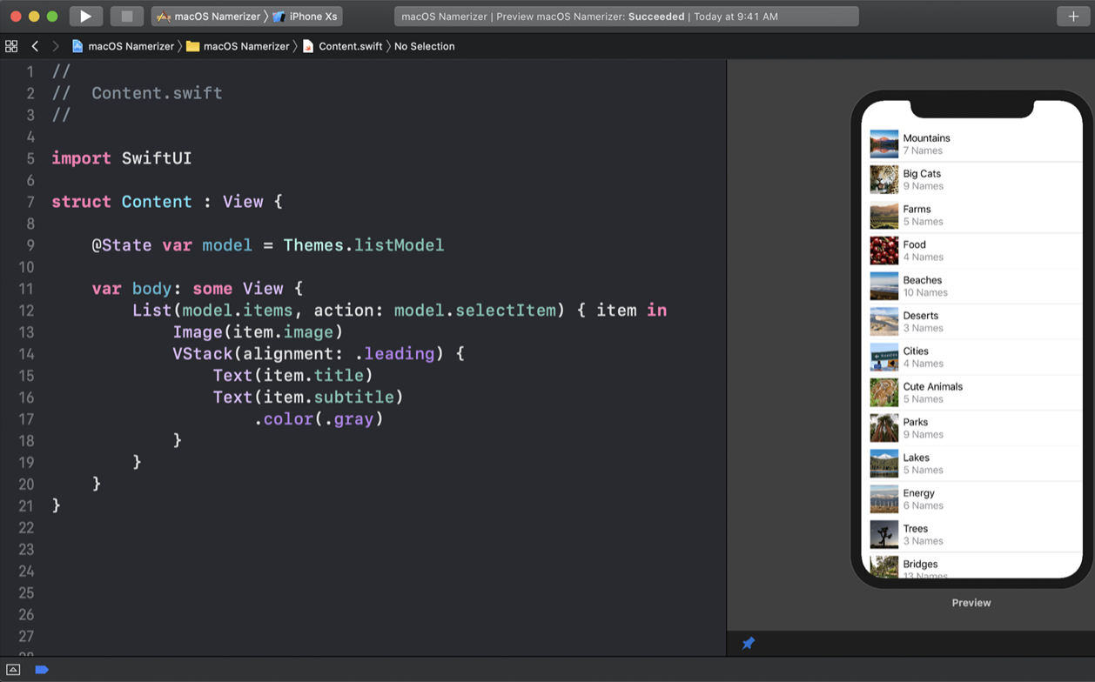Select the Deserts row in preview

(x=971, y=322)
